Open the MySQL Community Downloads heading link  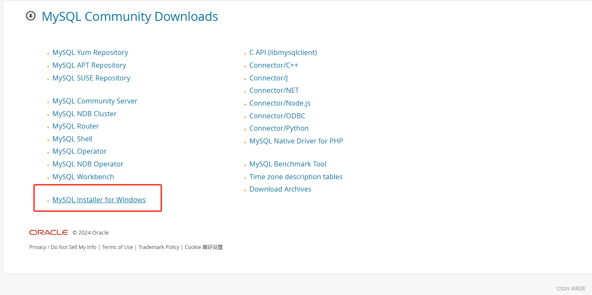pos(130,17)
